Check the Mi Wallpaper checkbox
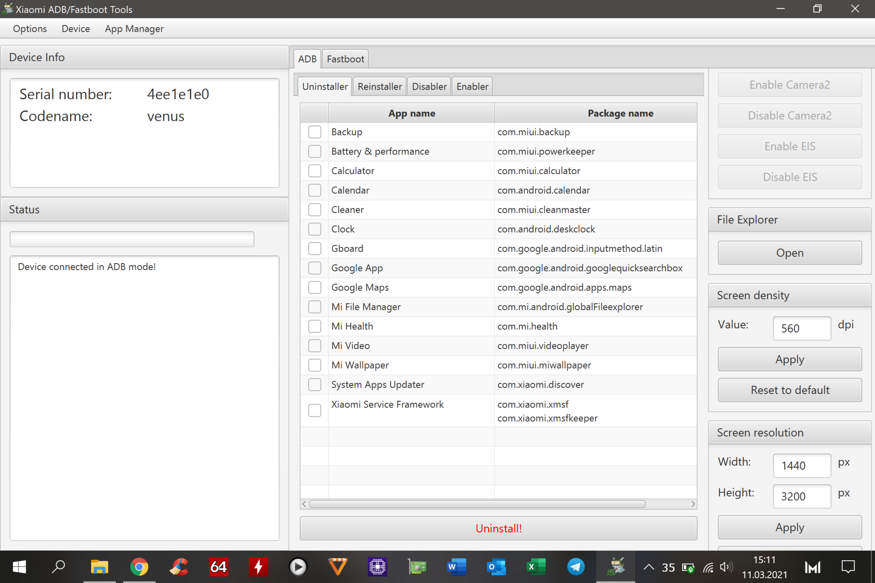 314,365
